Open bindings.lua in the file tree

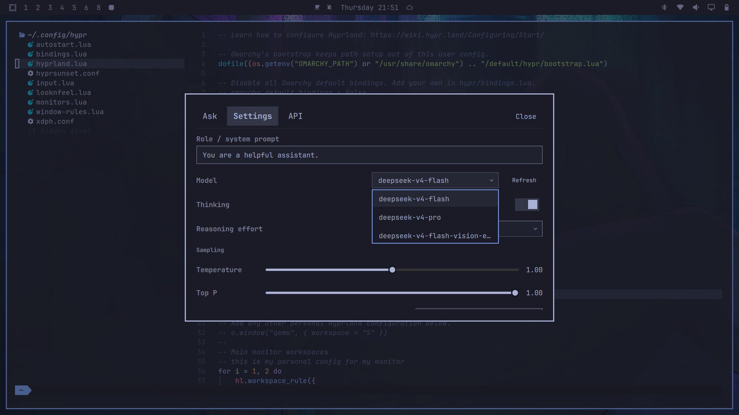pos(61,54)
